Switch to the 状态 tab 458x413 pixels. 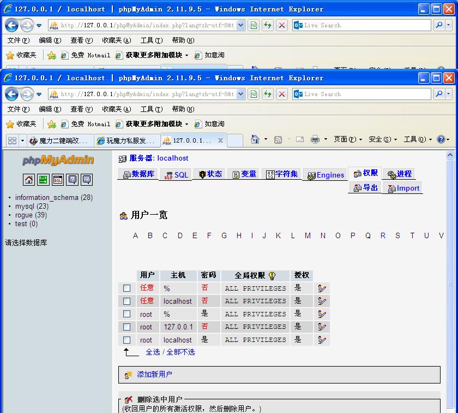point(210,174)
